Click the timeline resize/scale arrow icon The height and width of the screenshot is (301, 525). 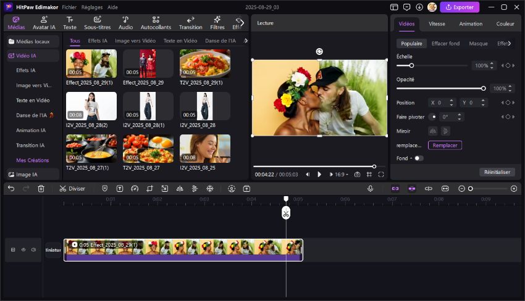[165, 189]
